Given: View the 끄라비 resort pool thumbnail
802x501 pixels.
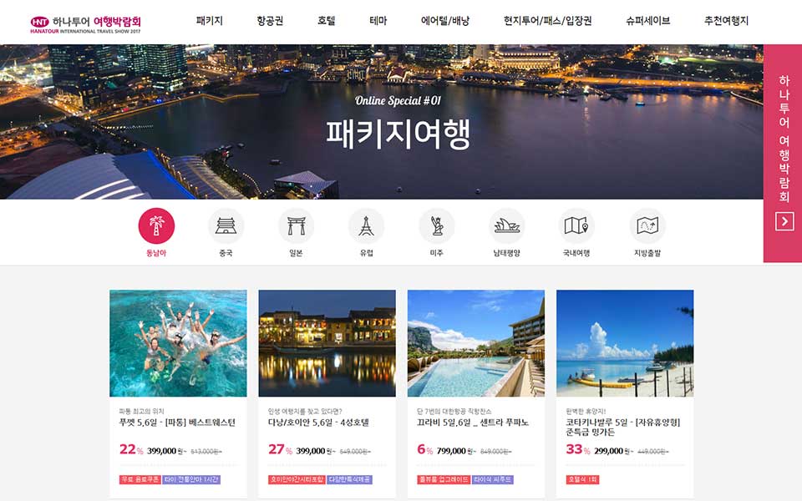Looking at the screenshot, I should click(475, 343).
